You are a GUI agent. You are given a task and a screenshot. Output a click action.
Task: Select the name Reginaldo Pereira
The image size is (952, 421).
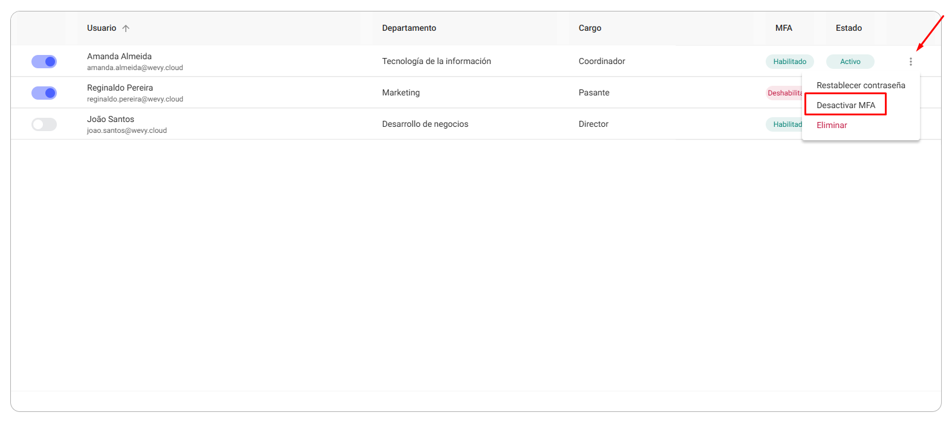coord(120,88)
